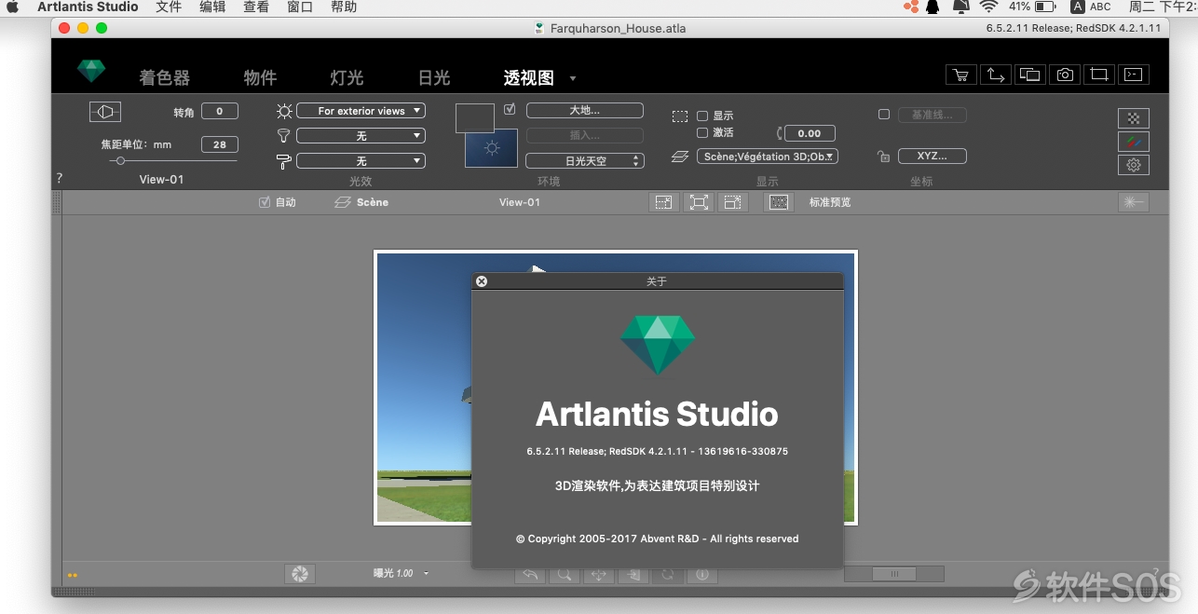Viewport: 1198px width, 614px height.
Task: Open the gear settings icon
Action: point(1134,165)
